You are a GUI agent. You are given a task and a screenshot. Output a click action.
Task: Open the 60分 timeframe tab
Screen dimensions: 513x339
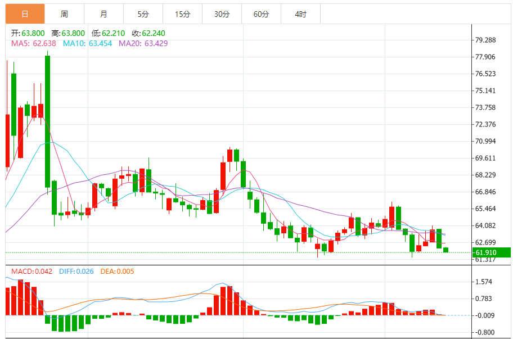coord(261,14)
